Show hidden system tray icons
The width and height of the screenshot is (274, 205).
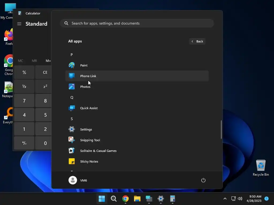point(225,199)
